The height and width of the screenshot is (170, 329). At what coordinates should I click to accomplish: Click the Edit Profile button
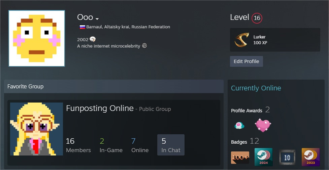[x=246, y=61]
